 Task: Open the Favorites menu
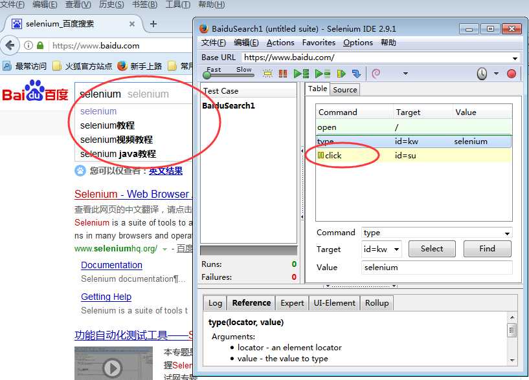pos(319,43)
